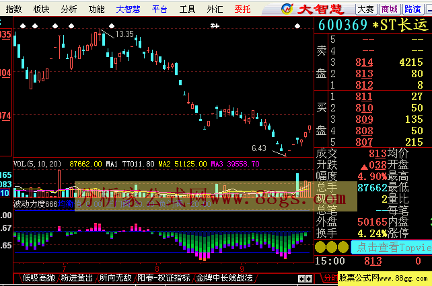Click the month 8 label on time axis
The image size is (432, 286).
(x=157, y=269)
